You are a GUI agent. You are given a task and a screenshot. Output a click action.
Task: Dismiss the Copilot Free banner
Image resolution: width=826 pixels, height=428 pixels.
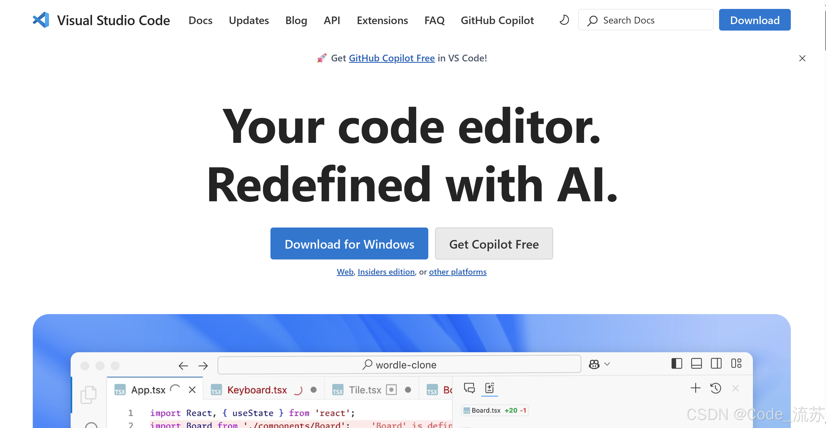[x=802, y=58]
